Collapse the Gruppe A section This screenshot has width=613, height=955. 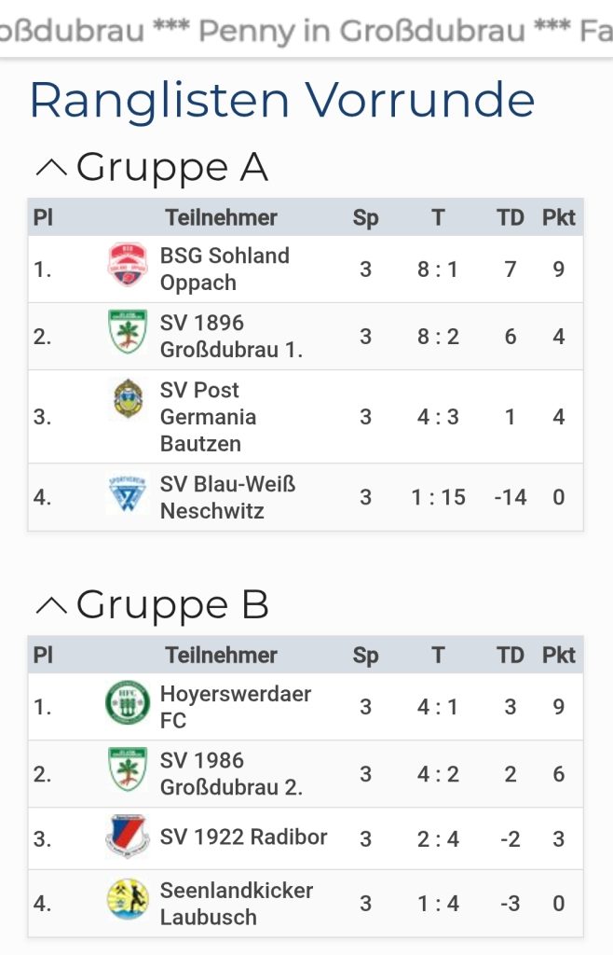[50, 168]
